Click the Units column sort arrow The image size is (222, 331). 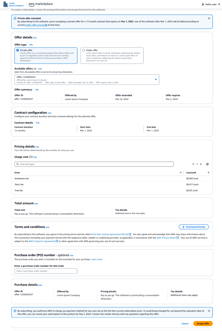coord(181,172)
